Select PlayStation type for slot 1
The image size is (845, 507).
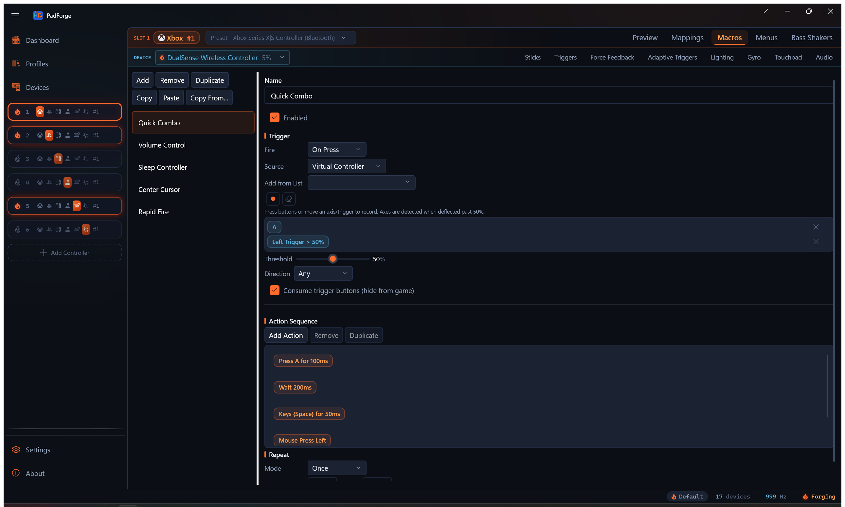(x=49, y=112)
